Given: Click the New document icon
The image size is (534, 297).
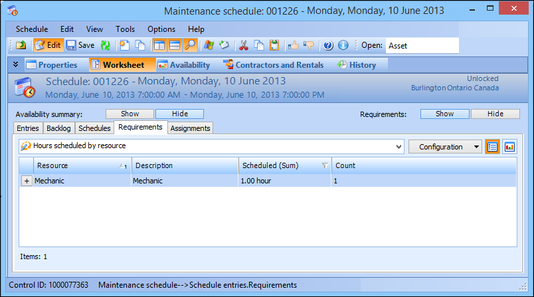Looking at the screenshot, I should click(125, 45).
